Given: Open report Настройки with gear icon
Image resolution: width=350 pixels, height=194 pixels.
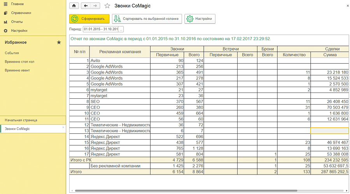Looking at the screenshot, I should 199,19.
